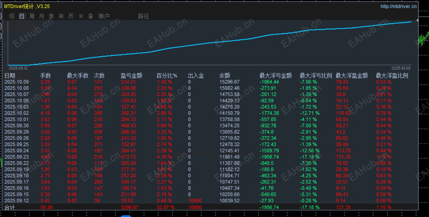Screen dimensions: 429x217
Task: Select the 出入金 column header
Action: tap(196, 76)
